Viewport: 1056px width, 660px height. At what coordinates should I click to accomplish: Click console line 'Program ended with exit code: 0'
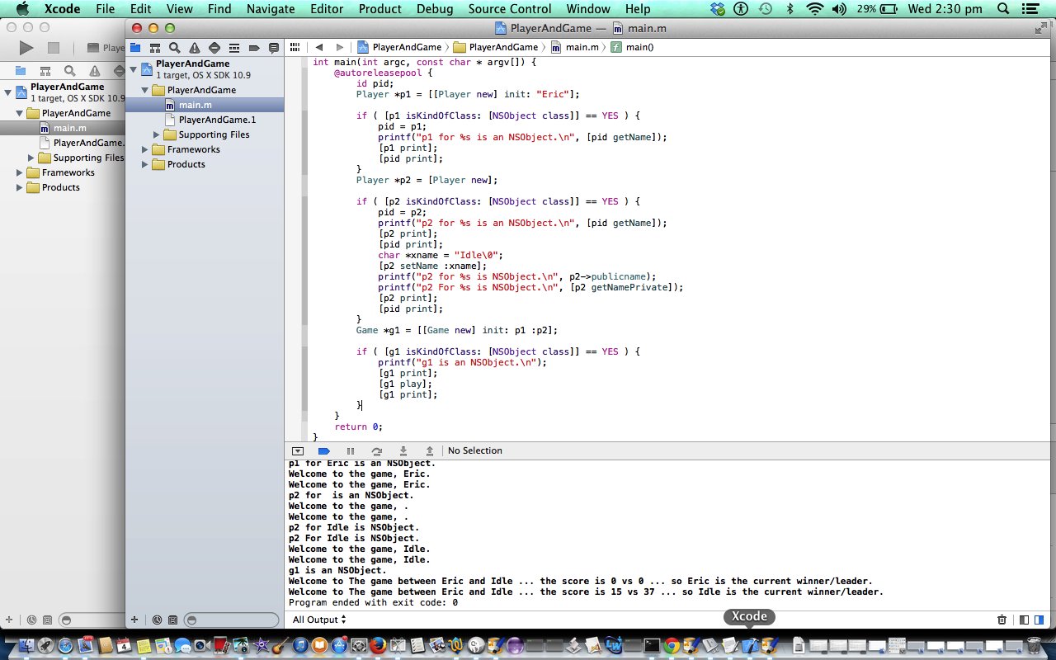point(373,602)
